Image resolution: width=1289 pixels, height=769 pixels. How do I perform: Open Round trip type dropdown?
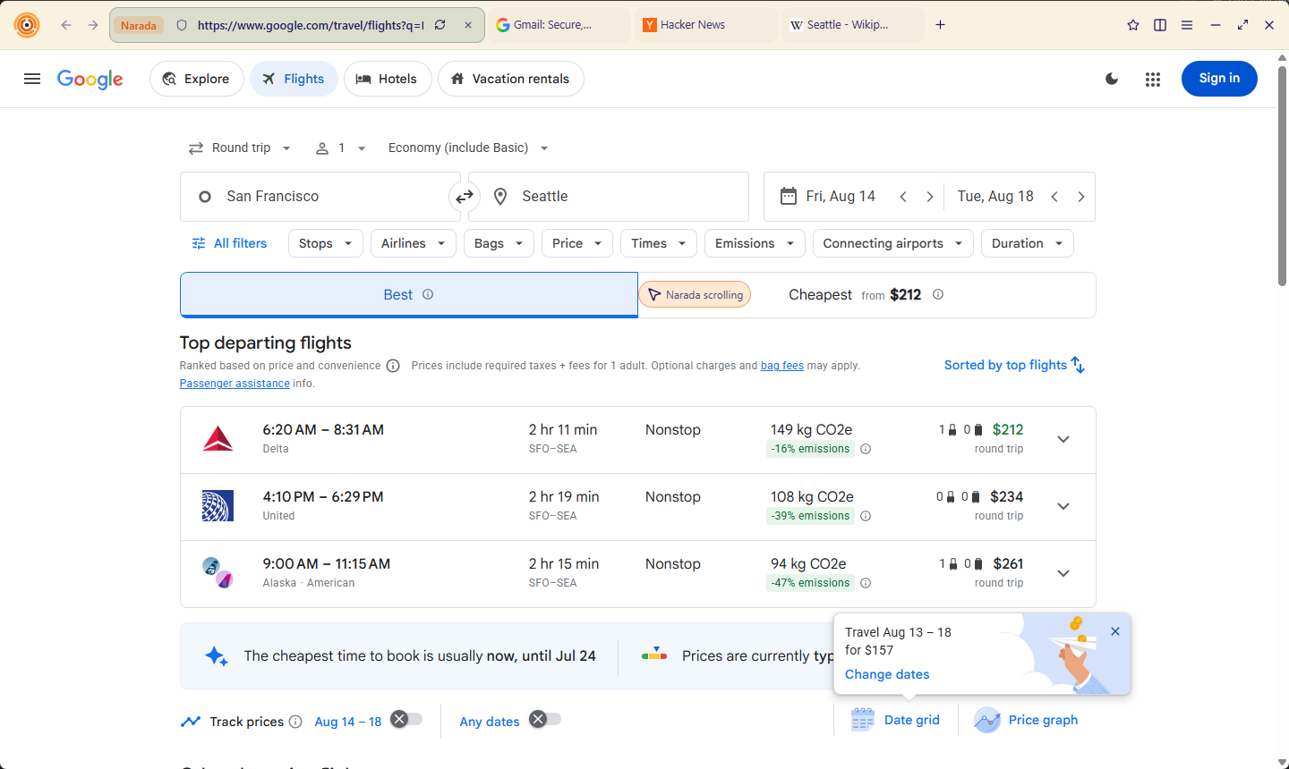pos(240,148)
